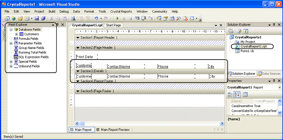Click the Save All toolbar icon

[43, 18]
